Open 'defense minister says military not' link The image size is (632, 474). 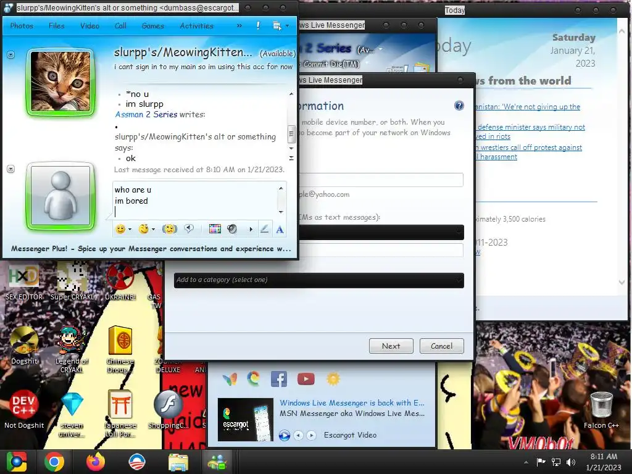[x=531, y=127]
